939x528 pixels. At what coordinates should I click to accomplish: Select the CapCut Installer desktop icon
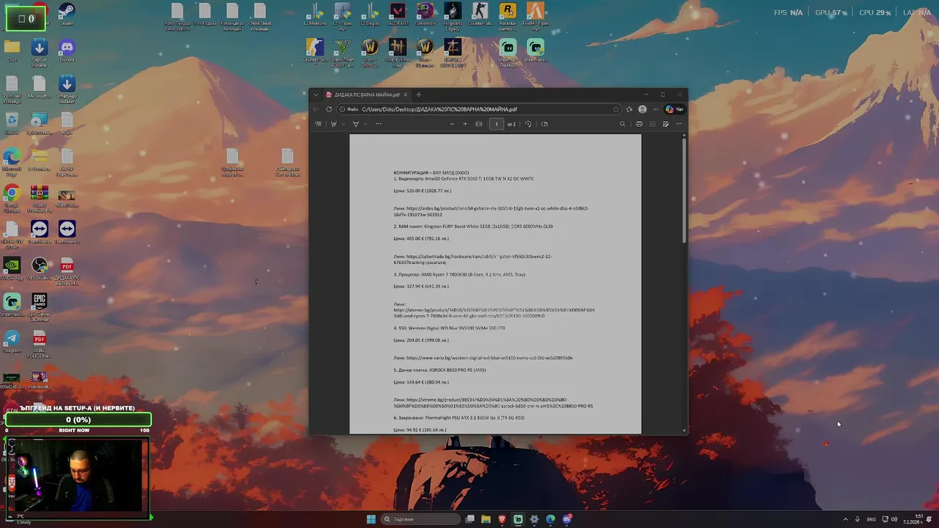pyautogui.click(x=40, y=53)
